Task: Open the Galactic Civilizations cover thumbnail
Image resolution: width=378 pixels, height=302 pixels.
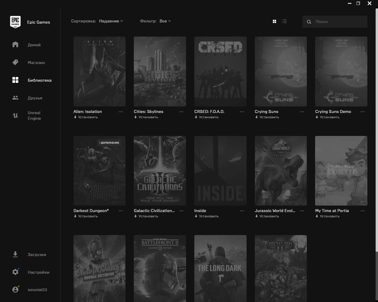Action: (160, 171)
